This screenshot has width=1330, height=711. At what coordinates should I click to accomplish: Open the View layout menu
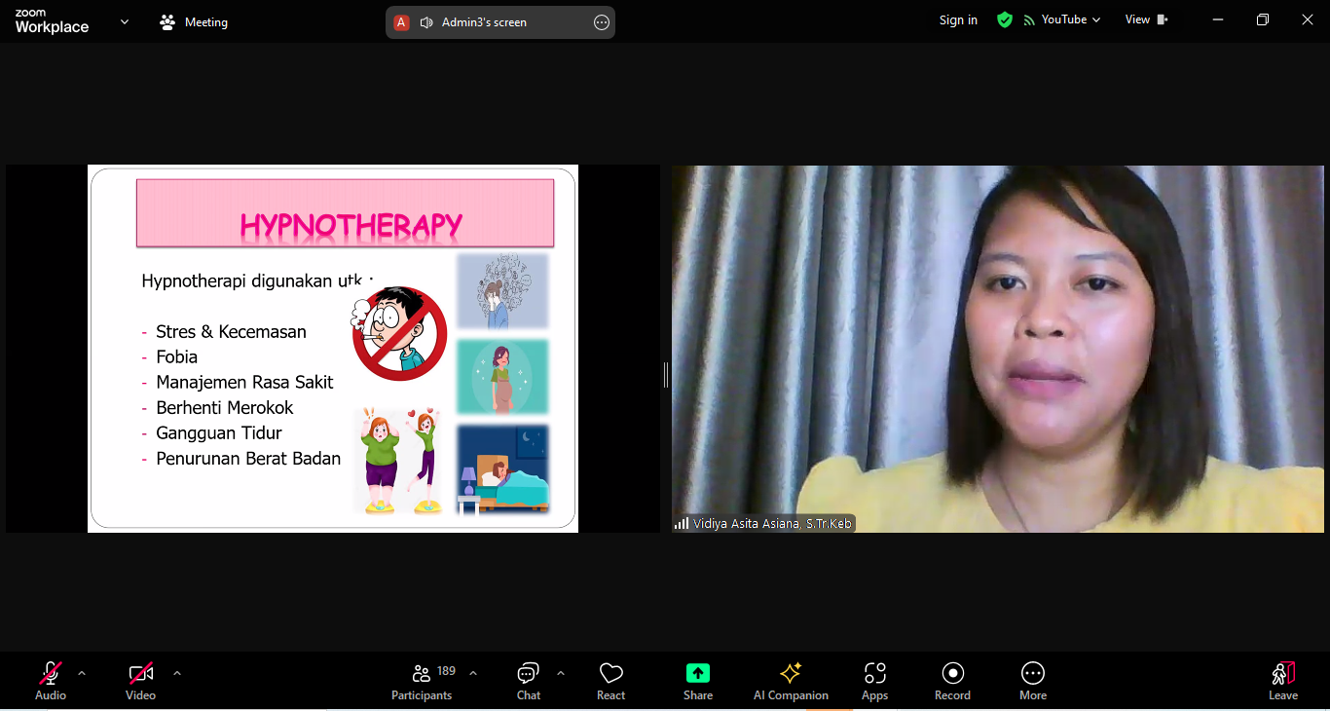point(1146,19)
